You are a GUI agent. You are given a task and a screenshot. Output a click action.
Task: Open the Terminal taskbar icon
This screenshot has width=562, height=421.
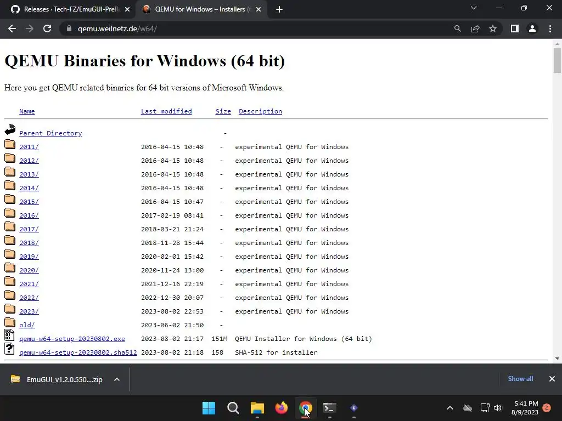(x=330, y=408)
